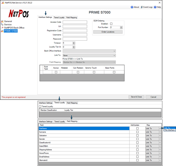Select the FirstName row in field list
The width and height of the screenshot is (176, 166).
[84, 128]
